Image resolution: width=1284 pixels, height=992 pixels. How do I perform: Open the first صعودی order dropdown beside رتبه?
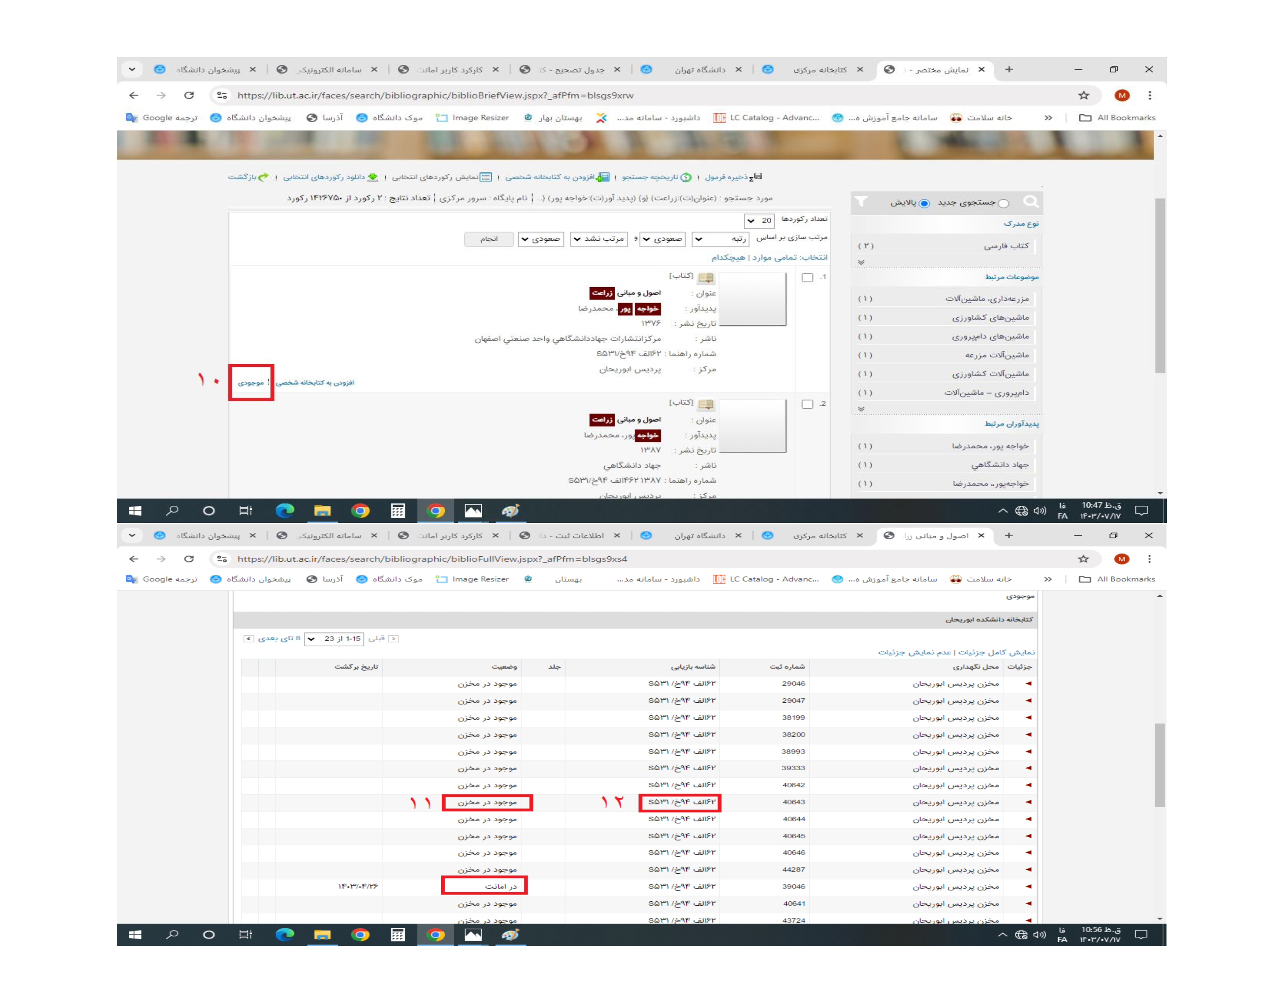click(x=662, y=238)
